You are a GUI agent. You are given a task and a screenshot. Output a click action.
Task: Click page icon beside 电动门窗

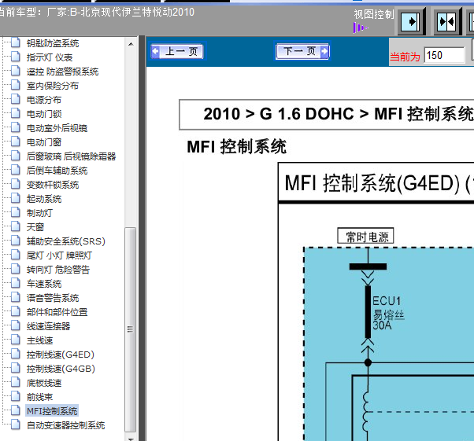[x=16, y=141]
